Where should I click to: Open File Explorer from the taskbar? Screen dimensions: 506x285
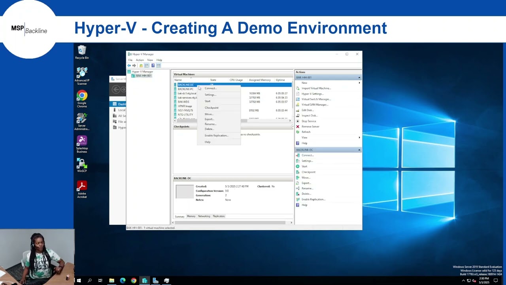click(x=112, y=281)
